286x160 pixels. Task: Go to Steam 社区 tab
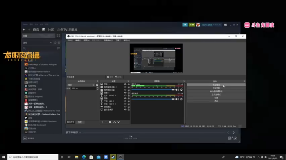click(x=51, y=30)
